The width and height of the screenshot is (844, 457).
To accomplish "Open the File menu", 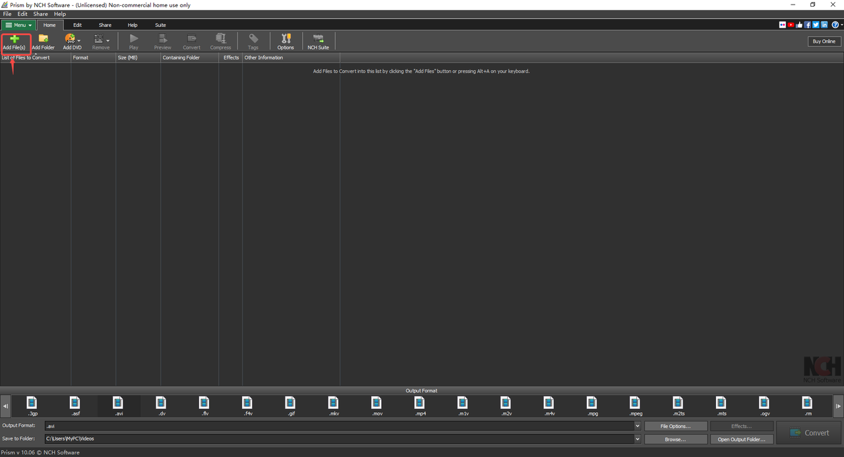I will click(x=7, y=14).
